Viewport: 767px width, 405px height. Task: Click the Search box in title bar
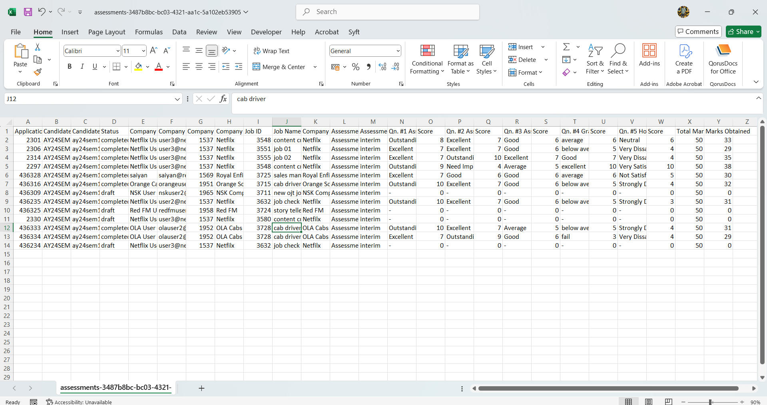click(388, 12)
